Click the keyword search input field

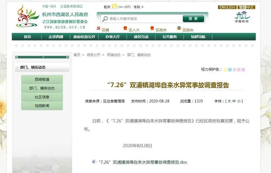[145, 19]
